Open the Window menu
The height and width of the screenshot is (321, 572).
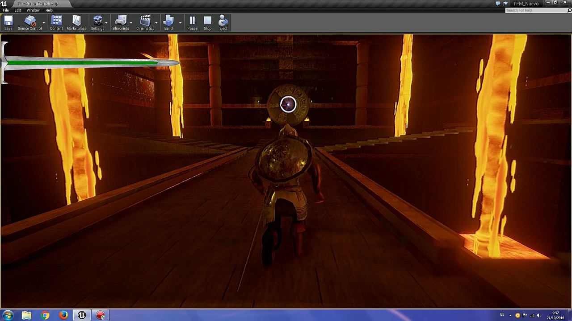point(33,10)
